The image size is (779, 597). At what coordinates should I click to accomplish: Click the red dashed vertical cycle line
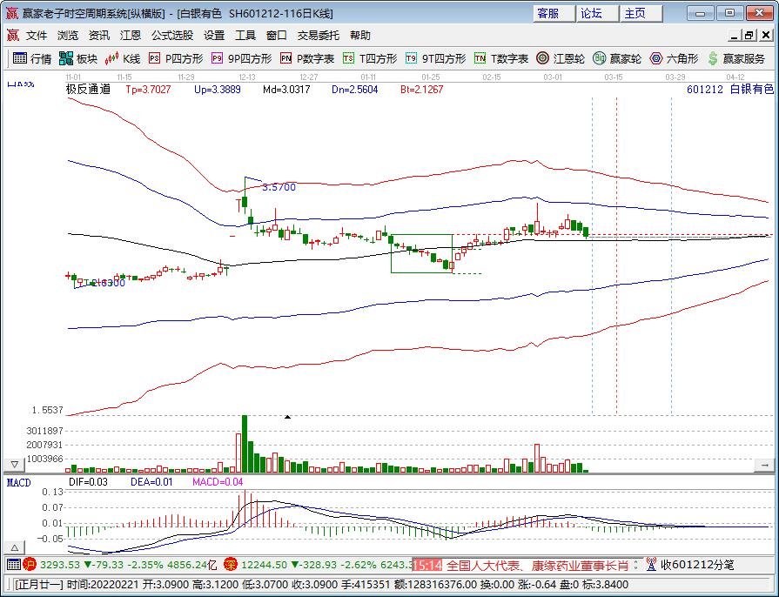pyautogui.click(x=616, y=256)
